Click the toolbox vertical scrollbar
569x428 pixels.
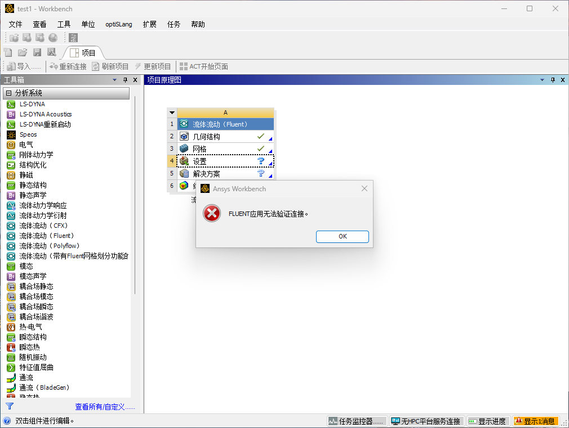(135, 196)
